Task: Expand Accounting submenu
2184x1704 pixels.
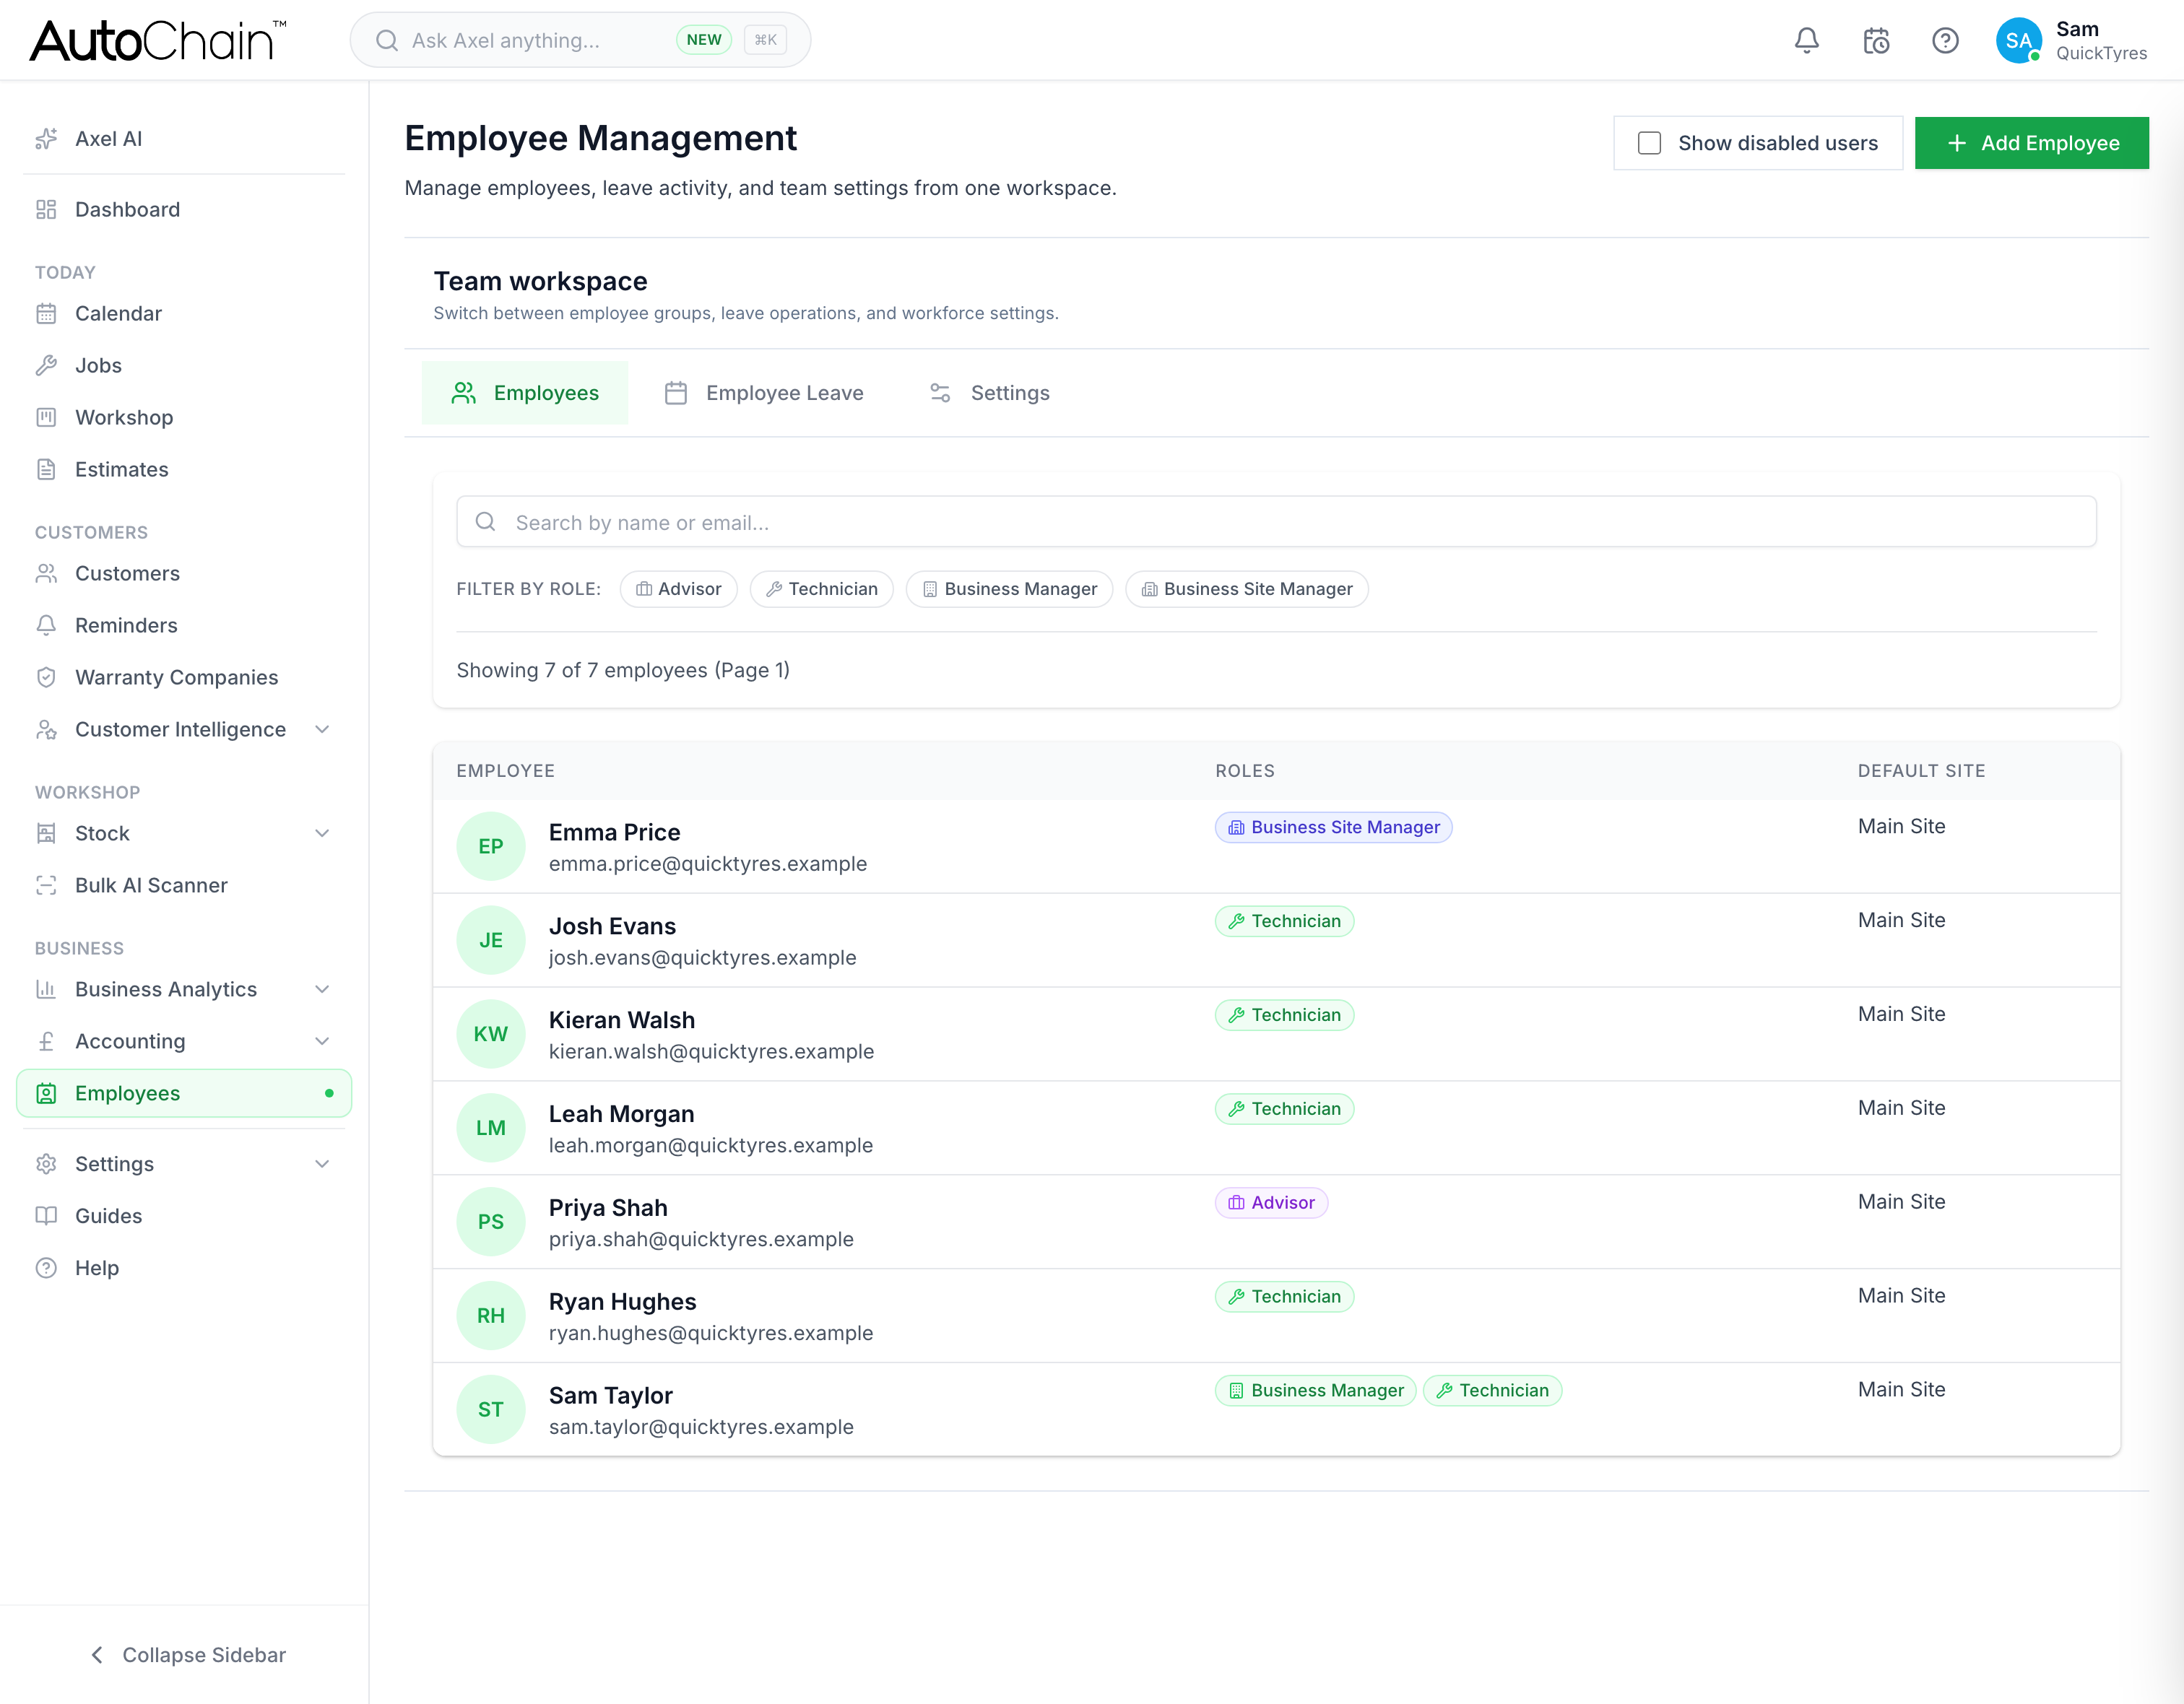Action: pyautogui.click(x=184, y=1041)
